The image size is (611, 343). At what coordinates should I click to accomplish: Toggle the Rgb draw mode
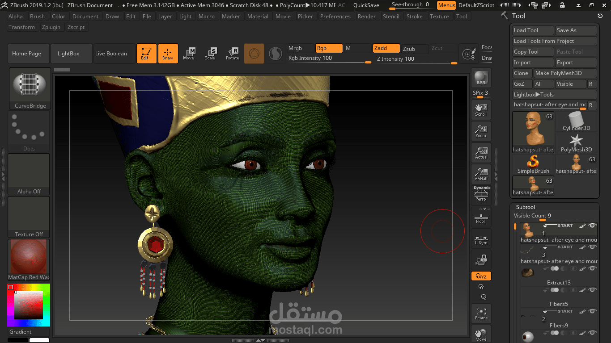(x=329, y=48)
